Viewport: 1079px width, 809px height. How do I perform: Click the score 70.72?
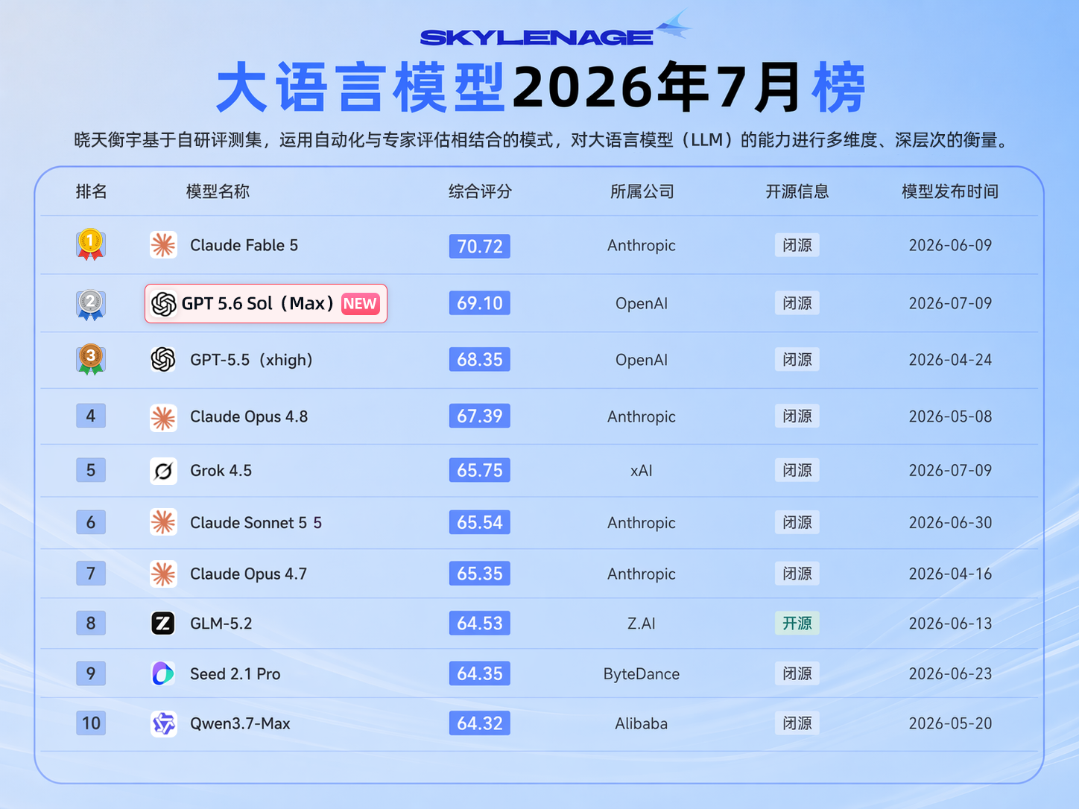tap(480, 246)
